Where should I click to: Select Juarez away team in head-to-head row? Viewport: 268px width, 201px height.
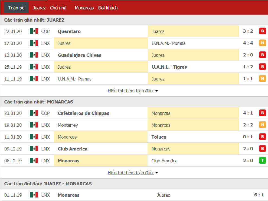[164, 195]
